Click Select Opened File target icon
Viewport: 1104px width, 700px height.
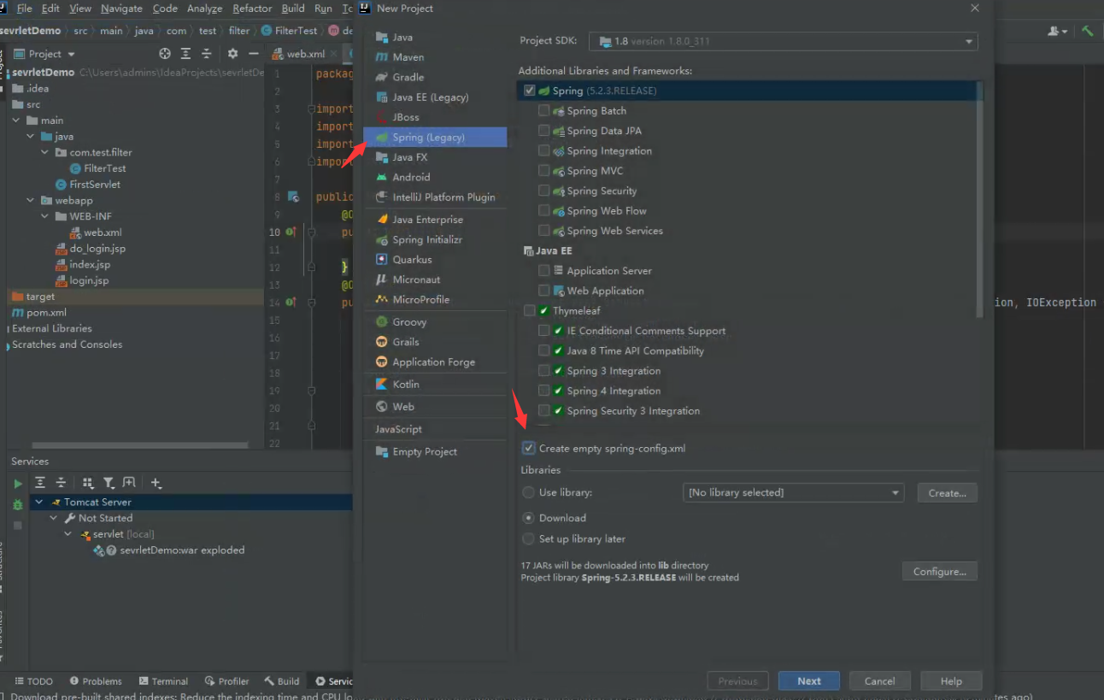tap(165, 54)
